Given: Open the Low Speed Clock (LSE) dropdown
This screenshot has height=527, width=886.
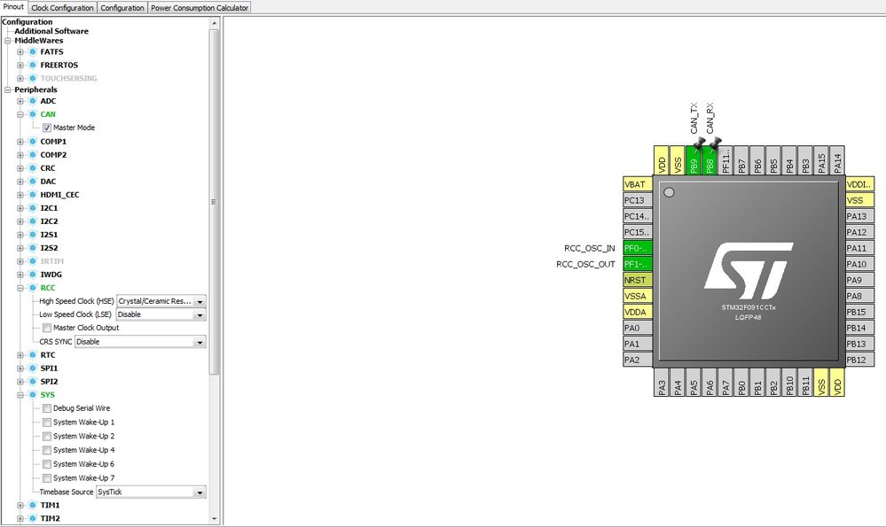Looking at the screenshot, I should (161, 314).
